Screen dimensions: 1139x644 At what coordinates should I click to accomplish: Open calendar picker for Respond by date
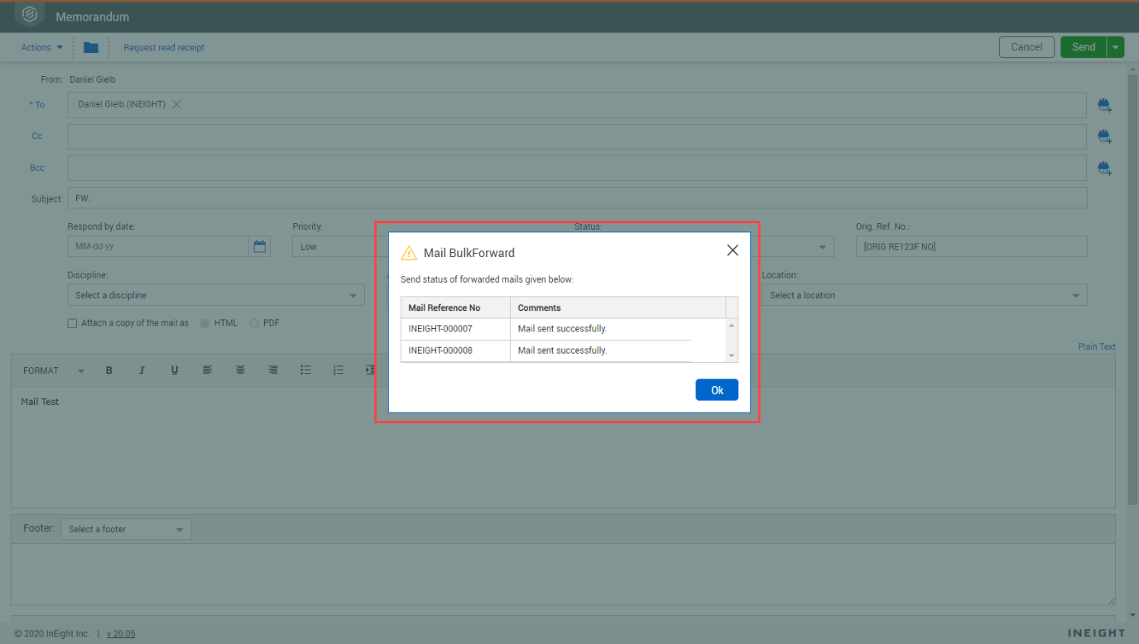coord(260,246)
